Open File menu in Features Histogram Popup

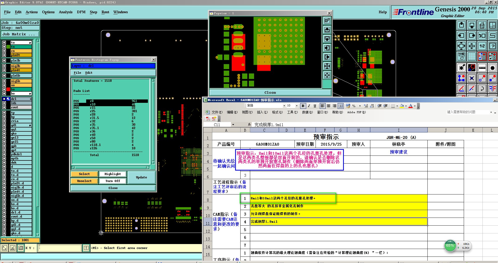(77, 73)
